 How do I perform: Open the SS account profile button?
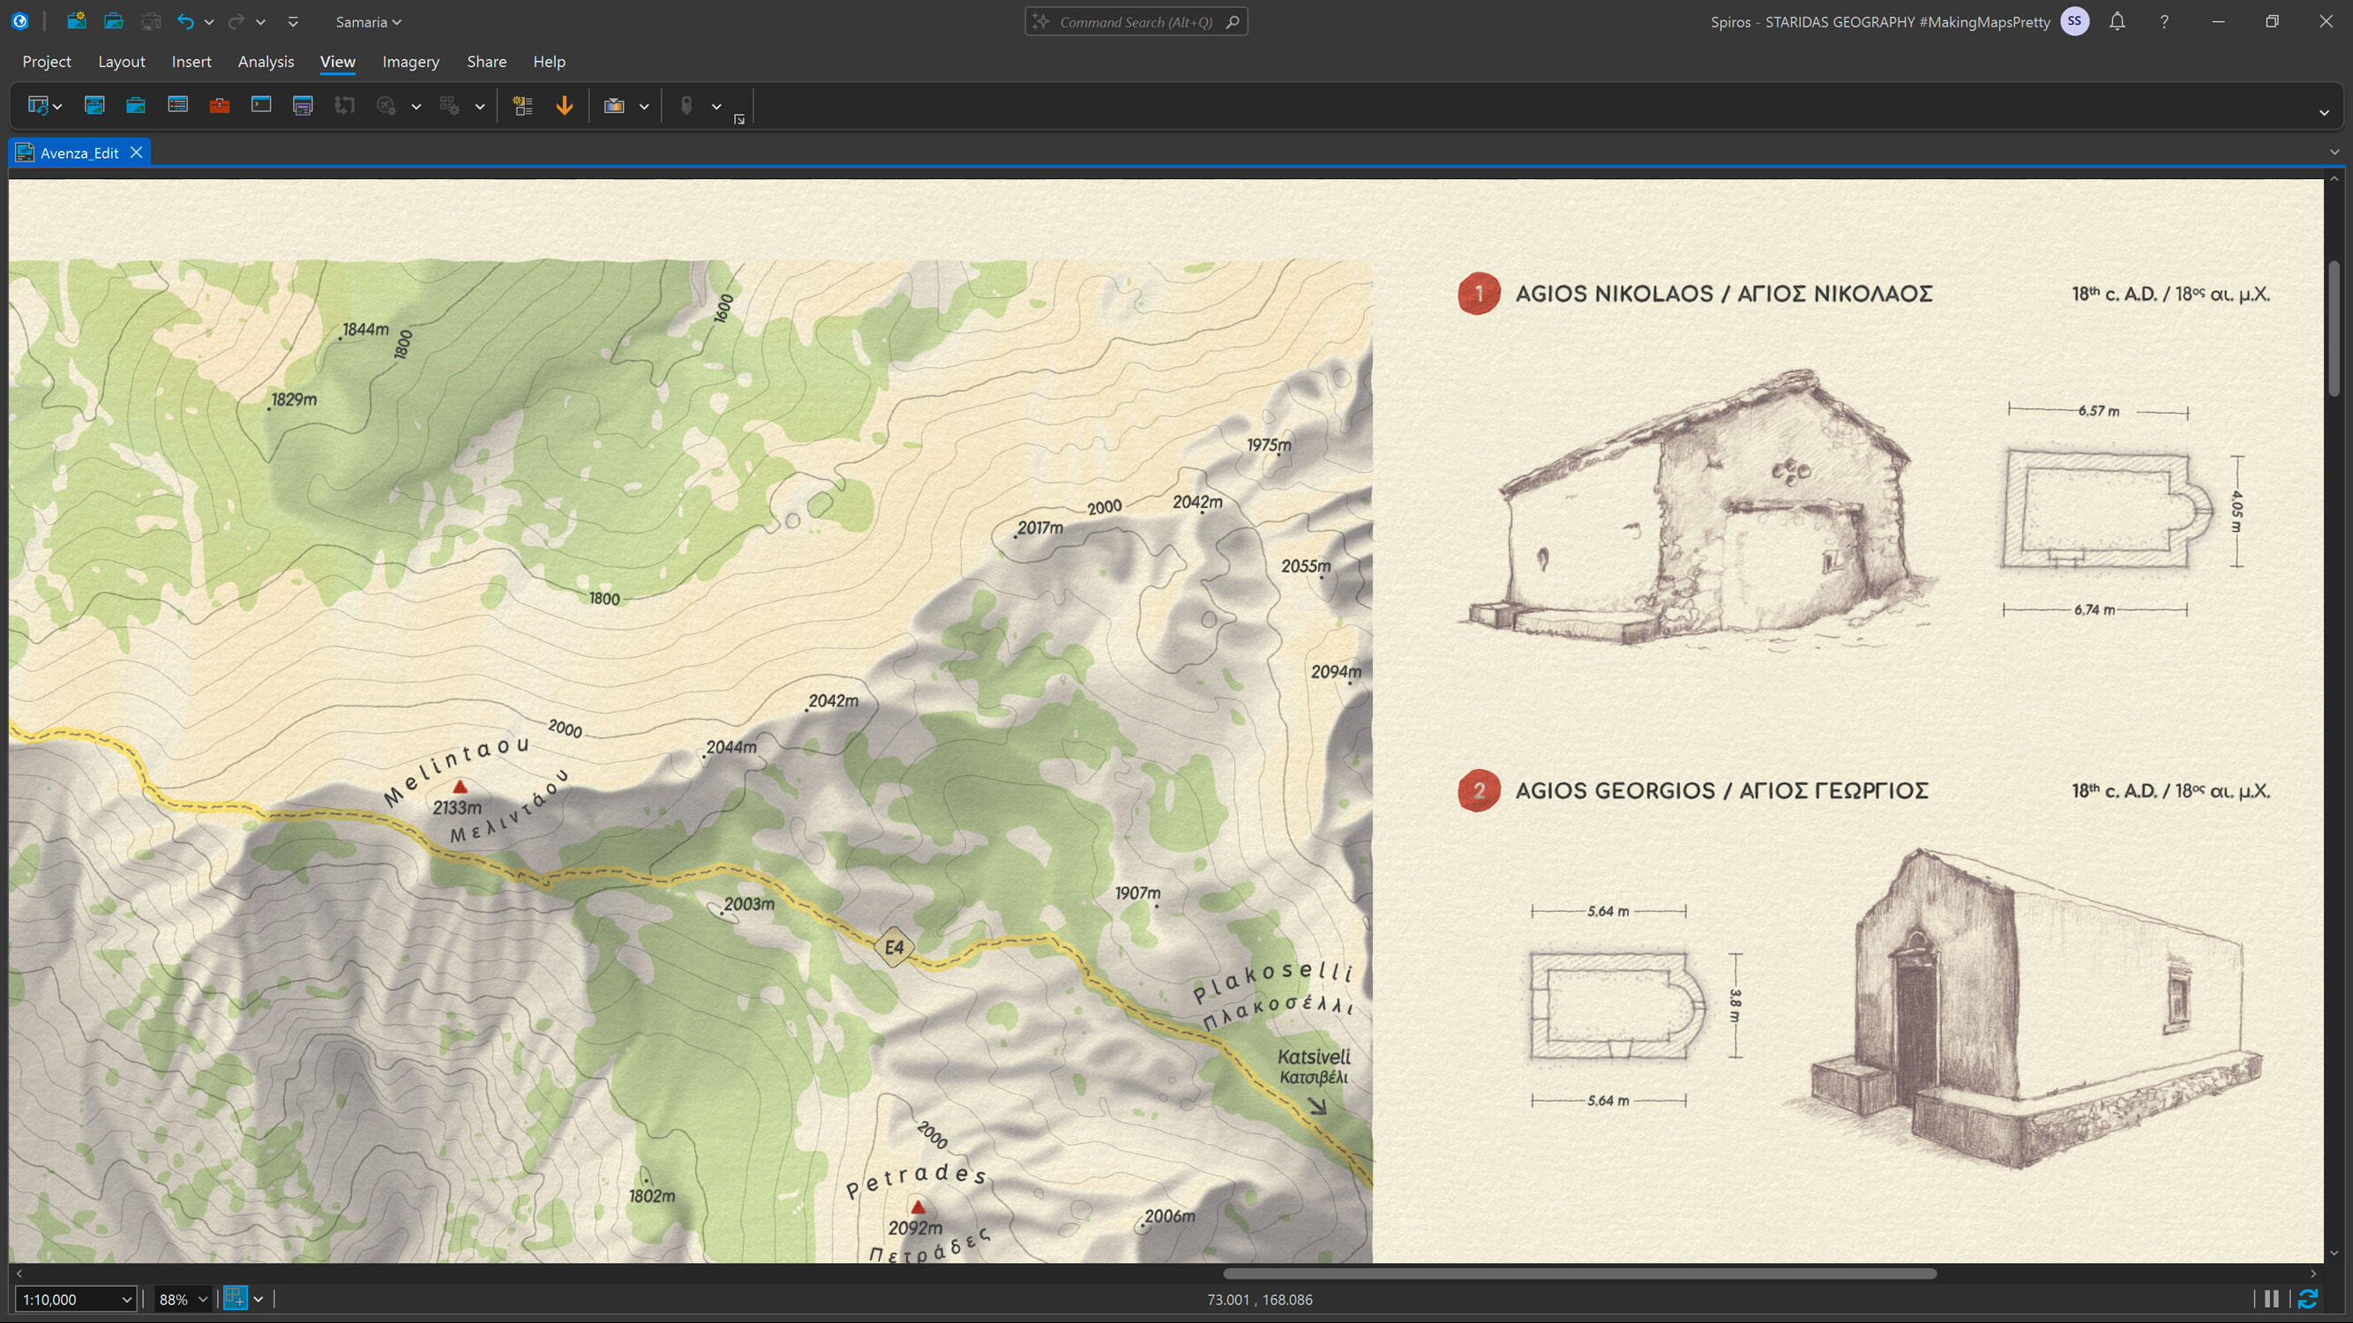[x=2074, y=21]
